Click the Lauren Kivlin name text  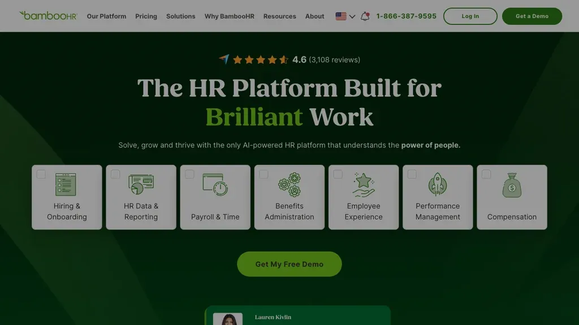click(273, 317)
